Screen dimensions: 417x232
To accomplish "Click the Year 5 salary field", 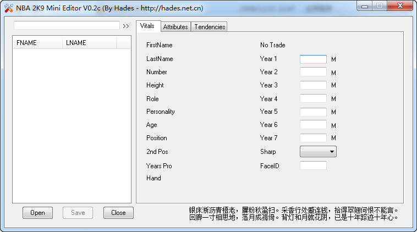I will click(313, 112).
